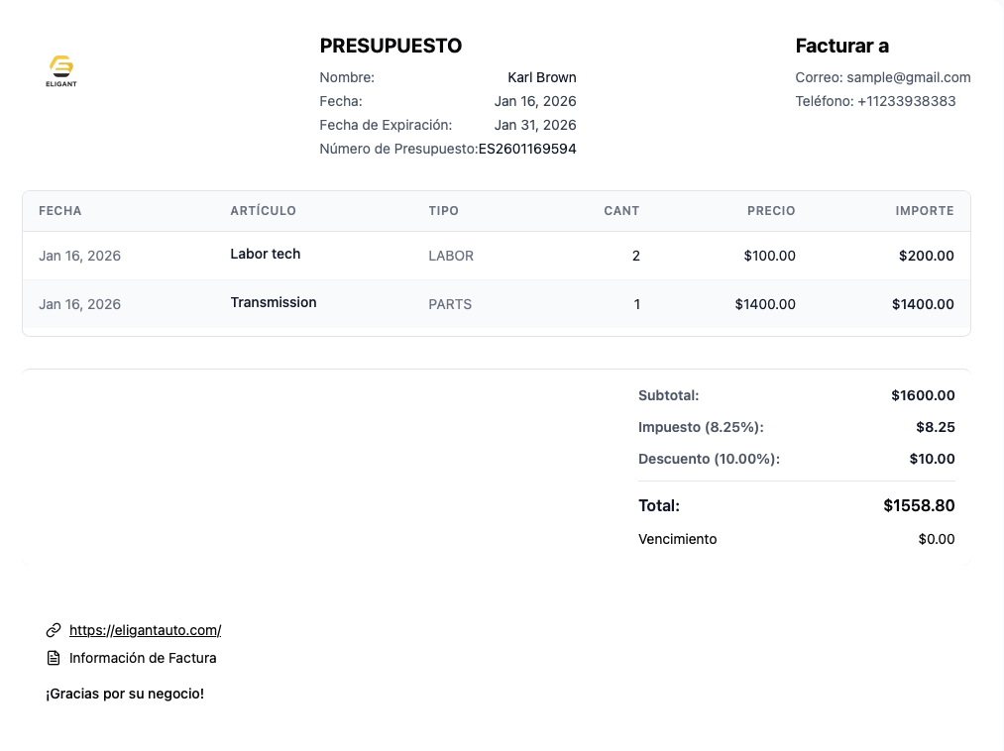Image resolution: width=1004 pixels, height=751 pixels.
Task: Click the IMPORTE column header
Action: point(924,211)
